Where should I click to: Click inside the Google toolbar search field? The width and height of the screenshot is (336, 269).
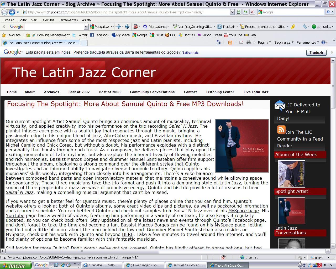[x=54, y=27]
